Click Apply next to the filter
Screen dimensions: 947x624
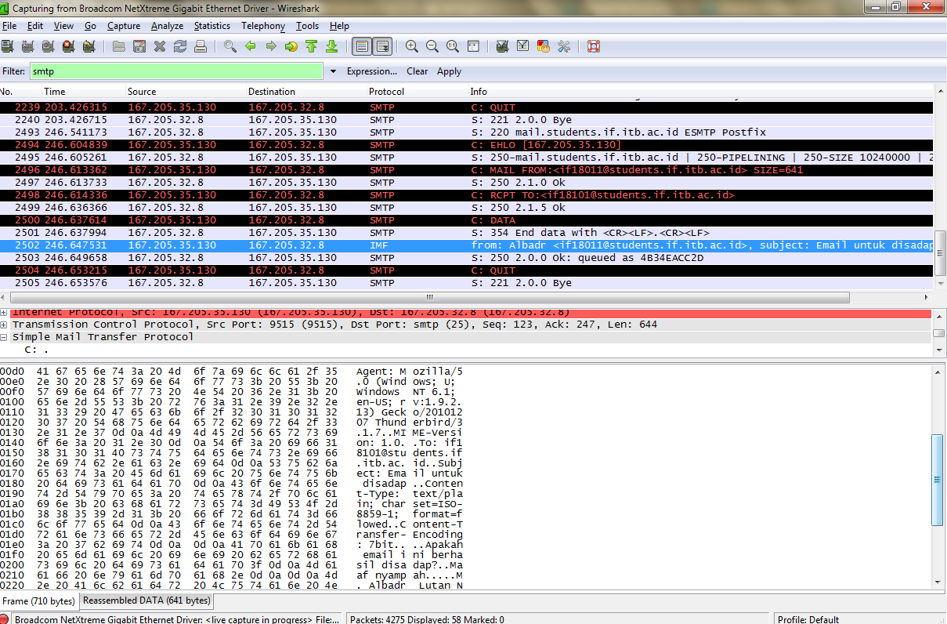[449, 71]
